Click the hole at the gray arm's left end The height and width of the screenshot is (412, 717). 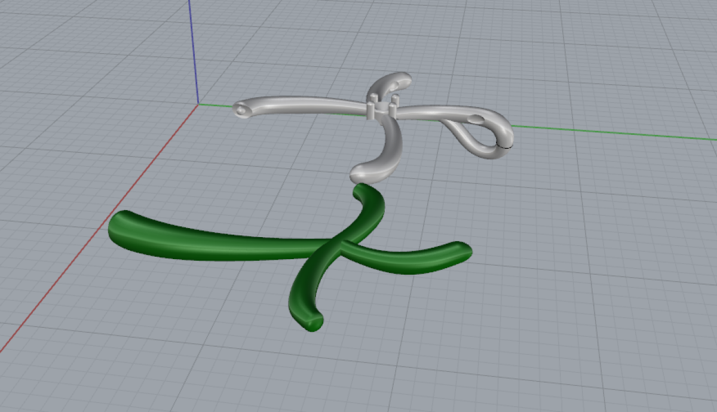(x=240, y=110)
